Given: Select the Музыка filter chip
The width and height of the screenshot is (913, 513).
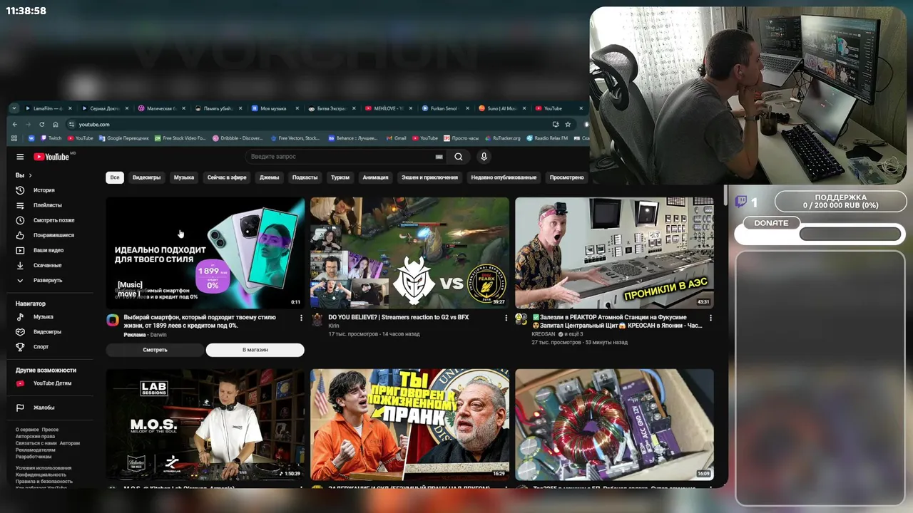Looking at the screenshot, I should [184, 177].
